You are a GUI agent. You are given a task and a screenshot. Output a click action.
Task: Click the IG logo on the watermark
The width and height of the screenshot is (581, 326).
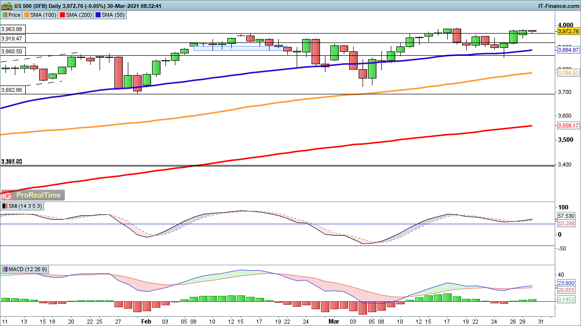[x=6, y=195]
